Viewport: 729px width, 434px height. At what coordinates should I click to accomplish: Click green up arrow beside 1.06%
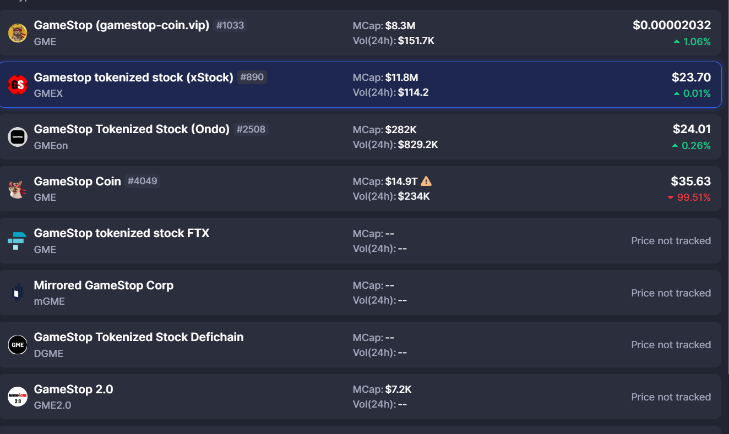point(677,42)
